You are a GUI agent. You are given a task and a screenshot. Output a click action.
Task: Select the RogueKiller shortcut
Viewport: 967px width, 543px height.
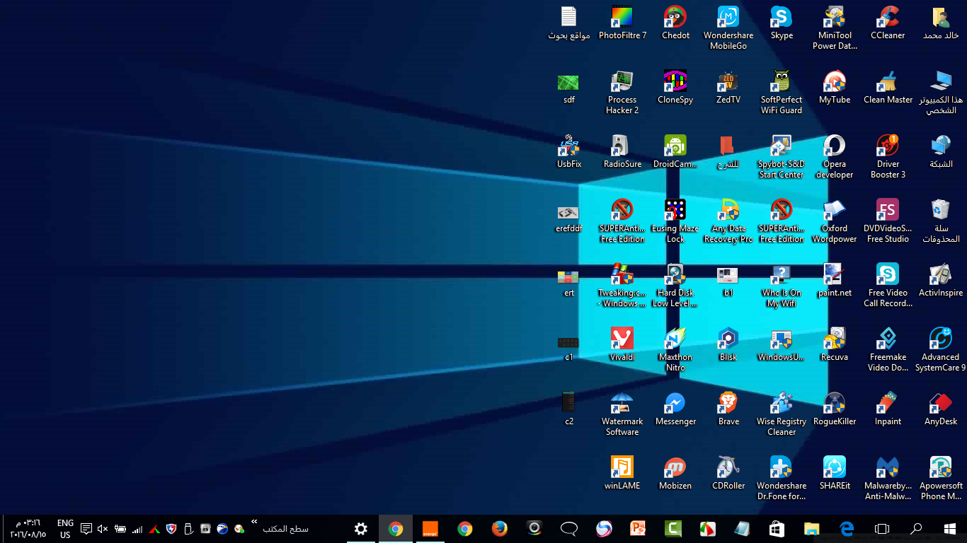click(835, 409)
